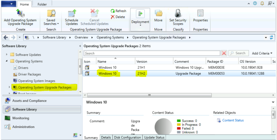Image resolution: width=277 pixels, height=140 pixels.
Task: Delete the selected upgrade package
Action: coord(118,17)
